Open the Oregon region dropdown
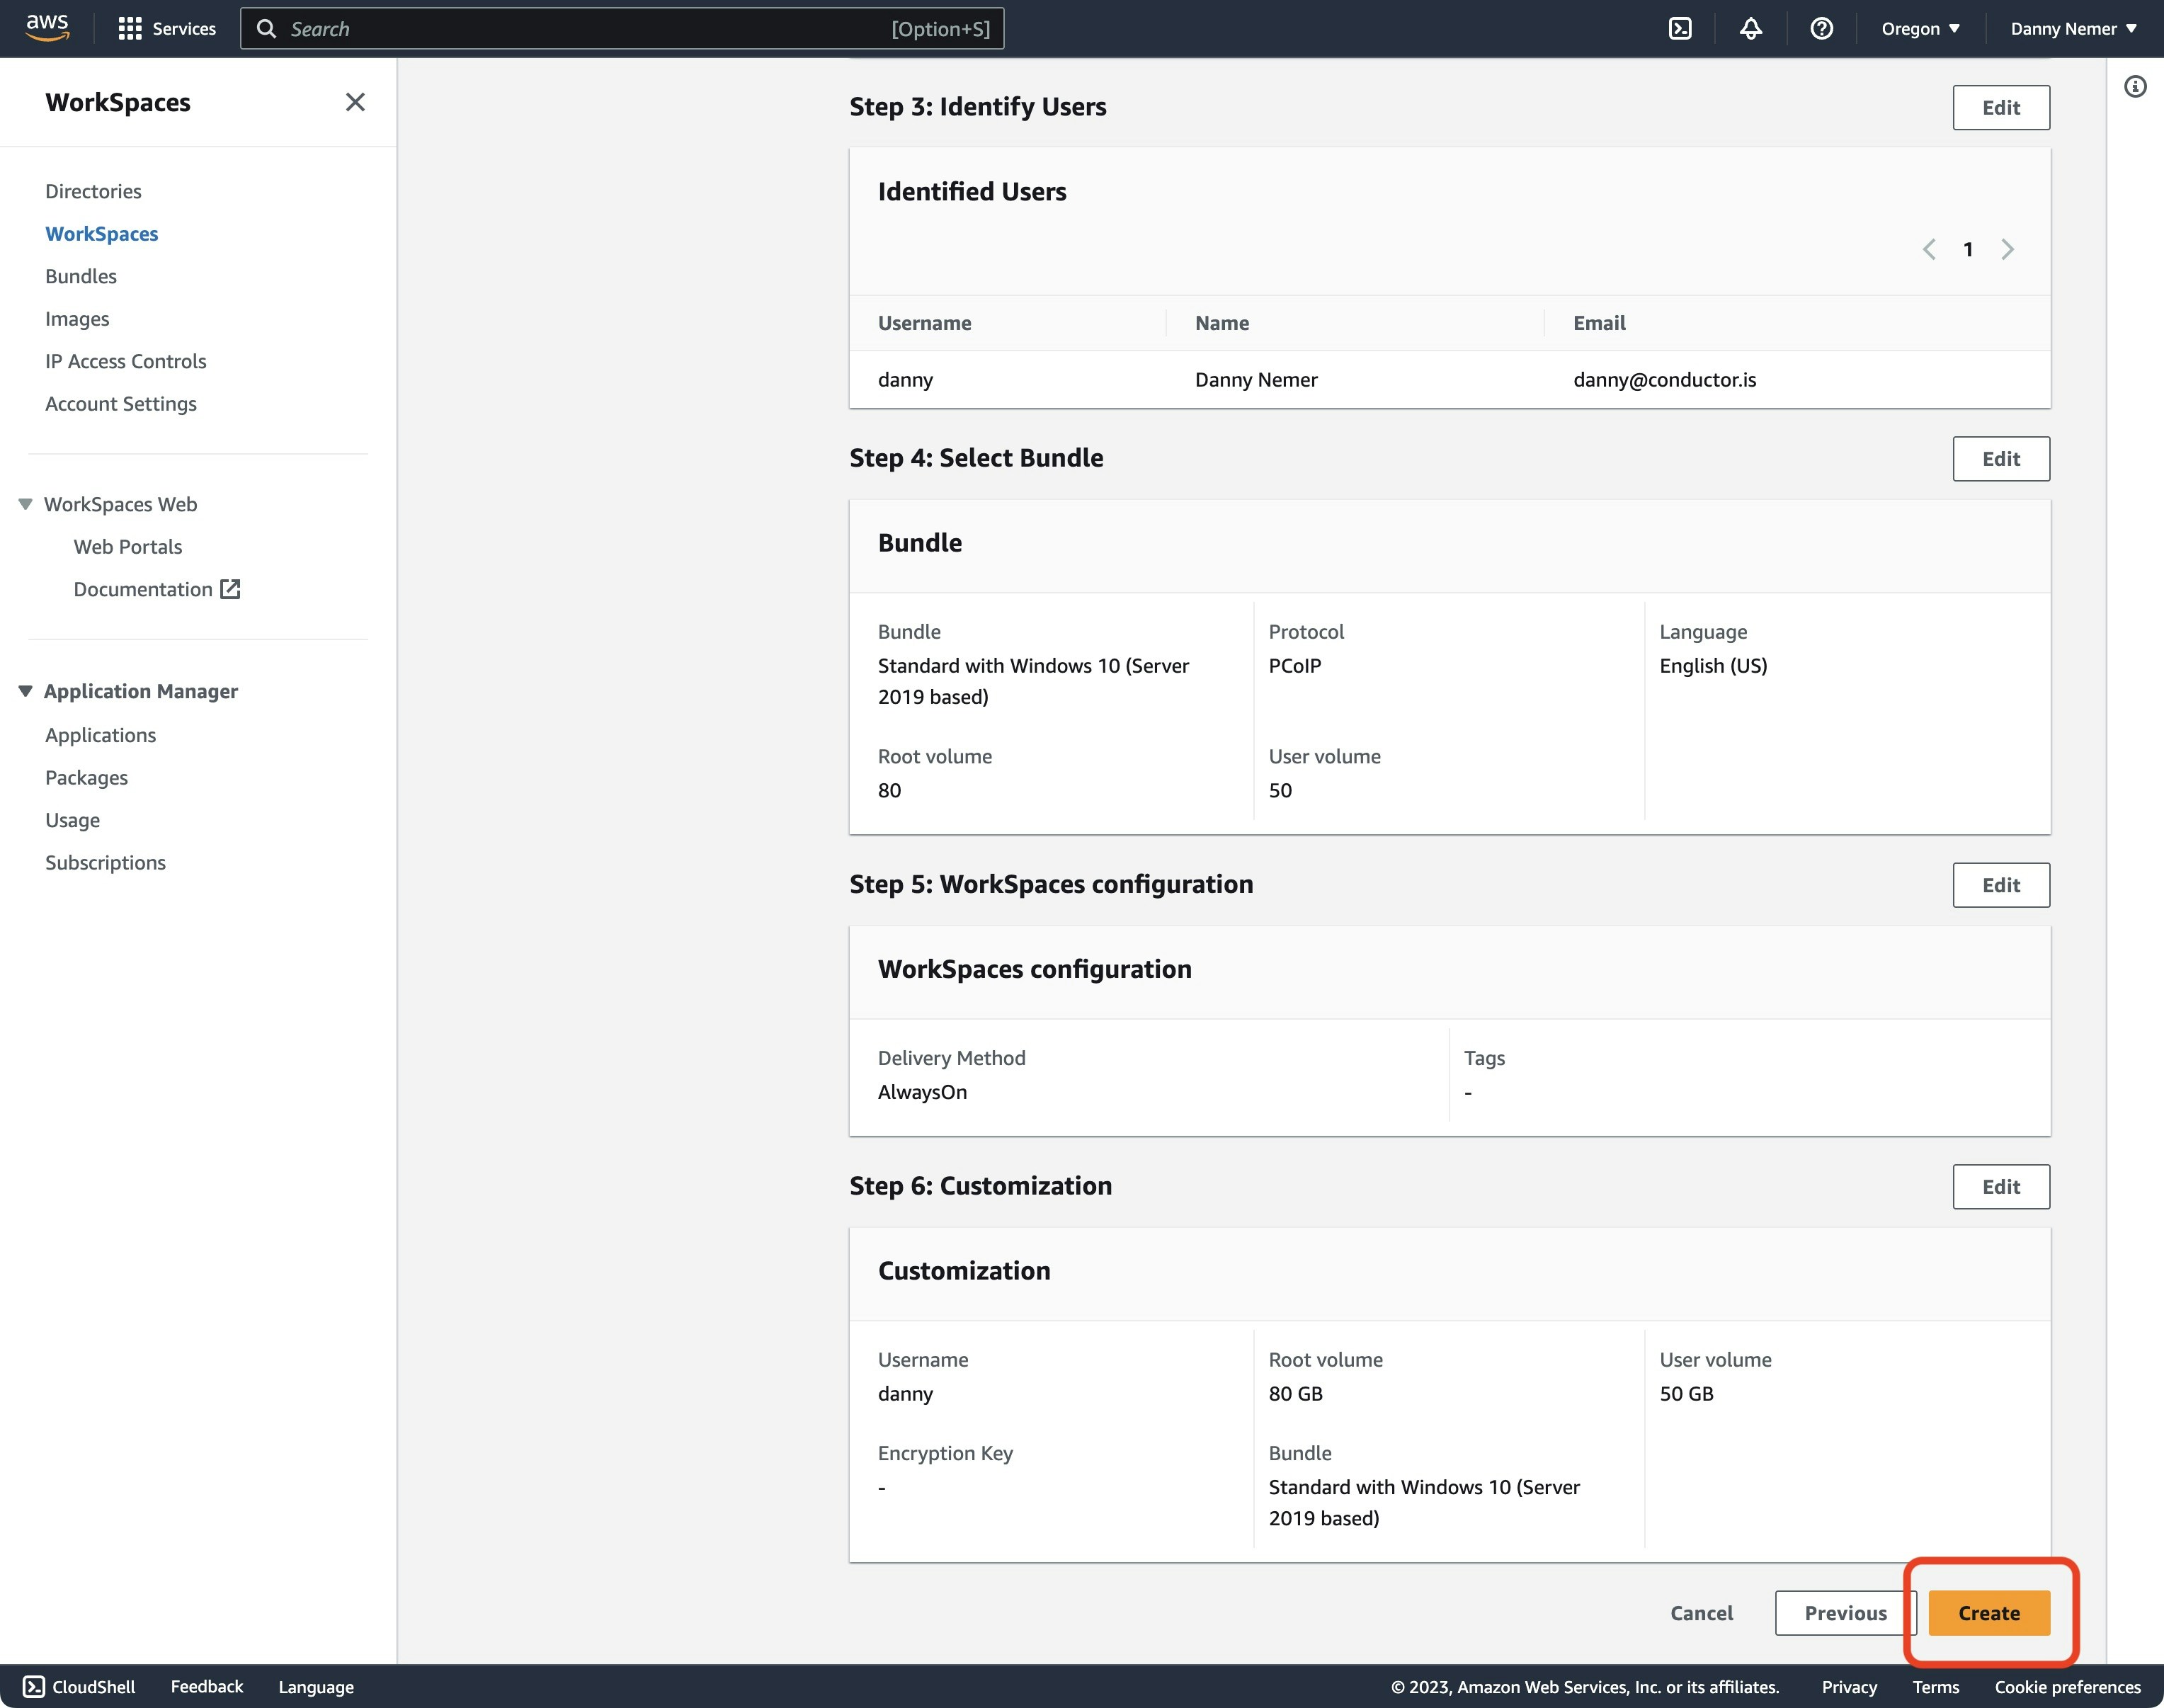The height and width of the screenshot is (1708, 2164). (x=1920, y=28)
